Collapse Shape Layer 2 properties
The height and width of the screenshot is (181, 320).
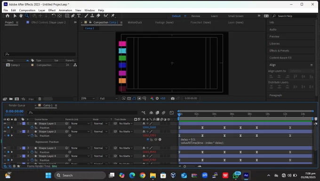21,132
